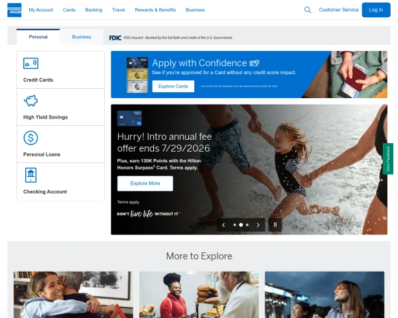Click the Hilton card thumbnail in the carousel
The height and width of the screenshot is (318, 398).
(x=129, y=118)
